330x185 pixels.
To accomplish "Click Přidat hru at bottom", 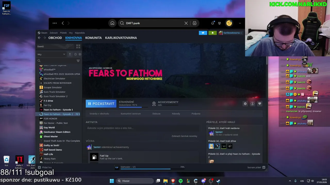I will (x=45, y=167).
